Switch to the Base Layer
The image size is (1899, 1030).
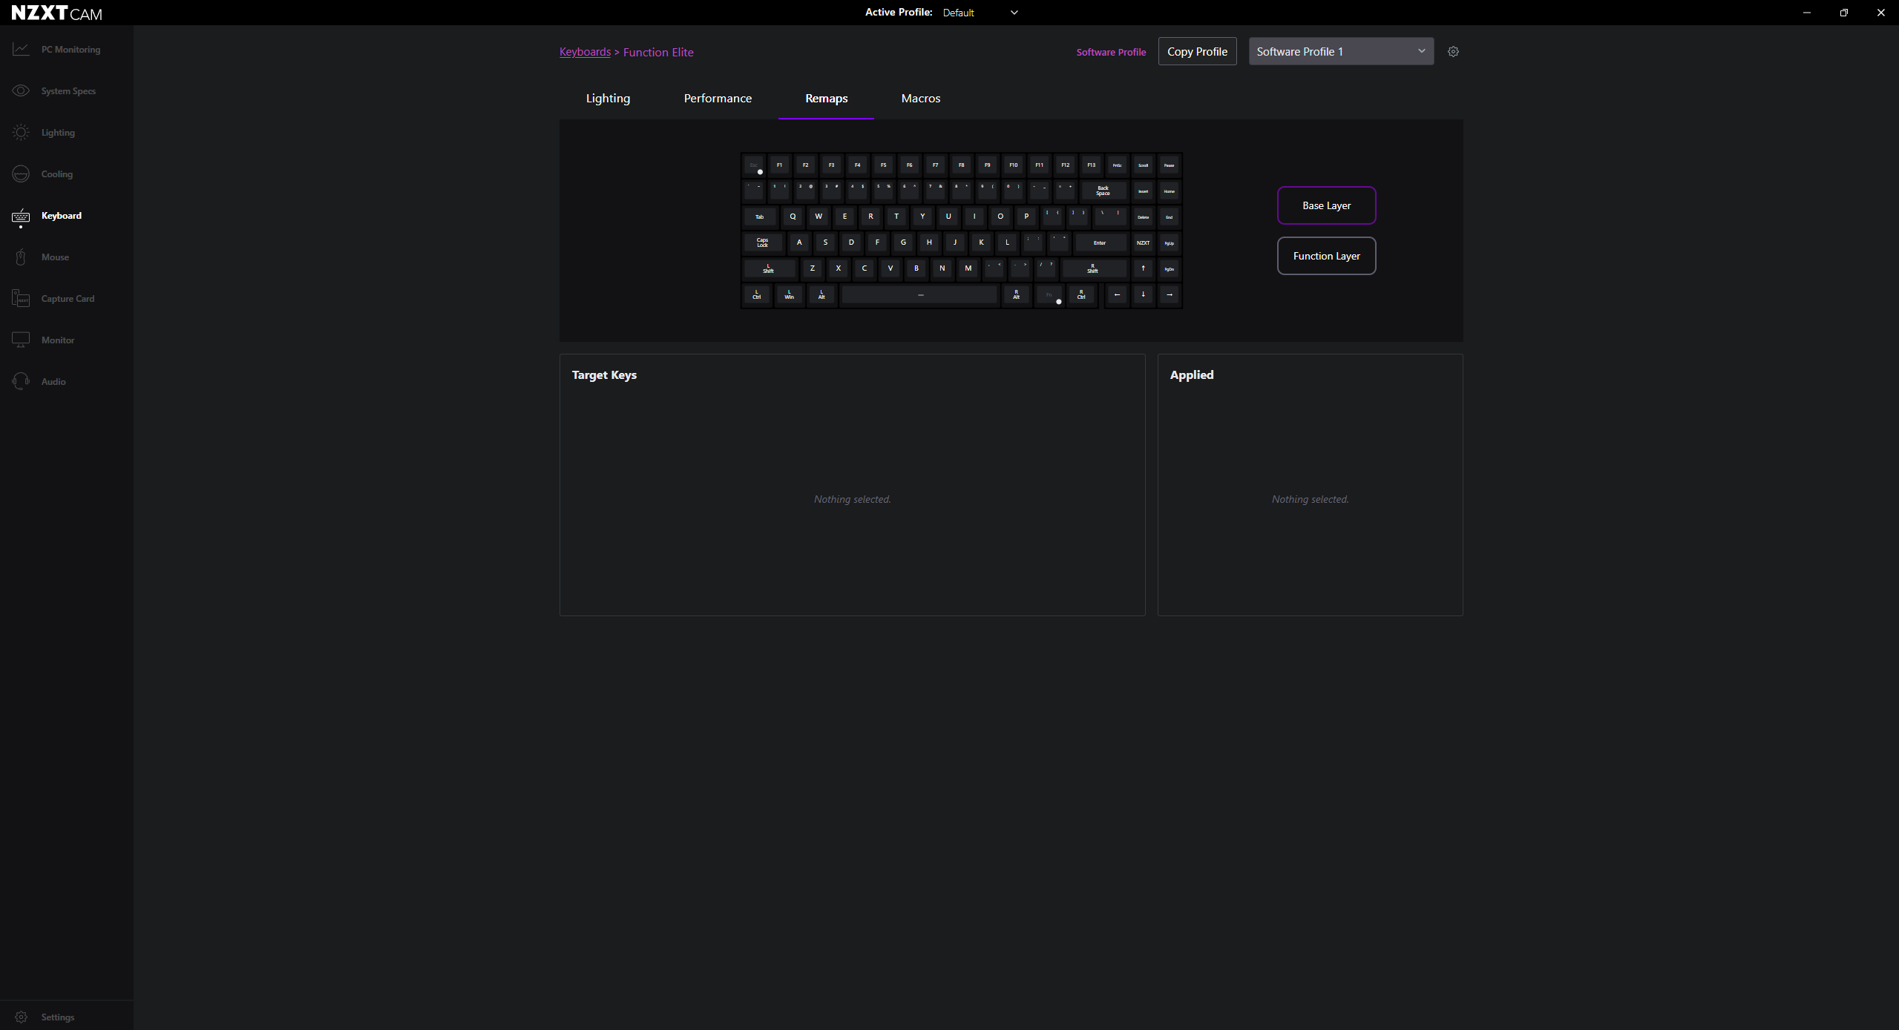coord(1326,205)
